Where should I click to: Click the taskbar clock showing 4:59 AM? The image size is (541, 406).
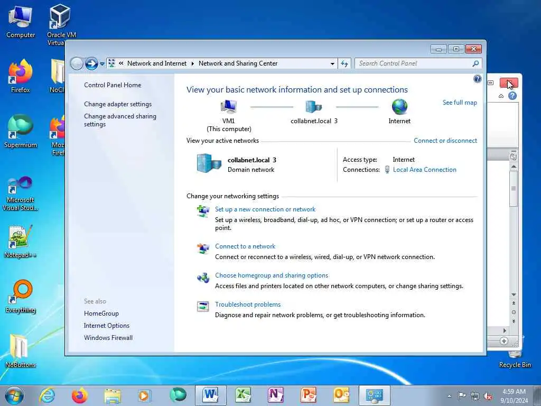coord(514,396)
